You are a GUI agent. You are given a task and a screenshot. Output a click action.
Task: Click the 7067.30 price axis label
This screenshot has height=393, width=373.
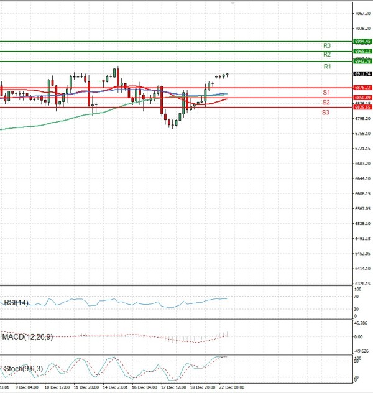[x=362, y=13]
